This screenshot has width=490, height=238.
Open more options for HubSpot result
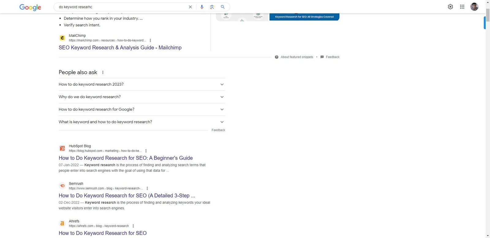(146, 151)
